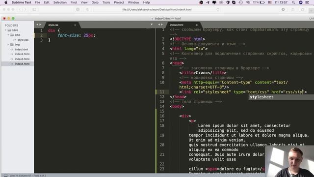
Task: Go to next tab in right pane
Action: point(162,25)
